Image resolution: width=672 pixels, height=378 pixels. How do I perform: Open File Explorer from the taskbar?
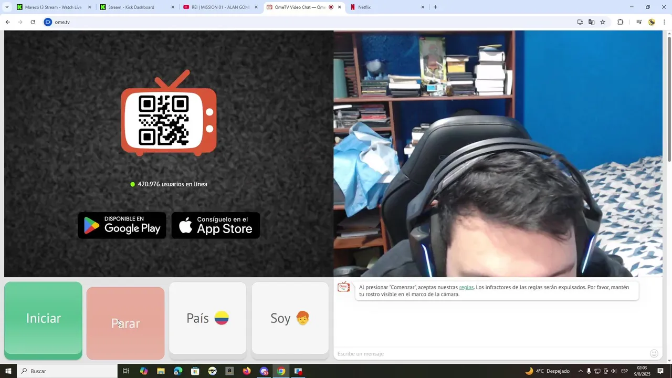point(161,371)
